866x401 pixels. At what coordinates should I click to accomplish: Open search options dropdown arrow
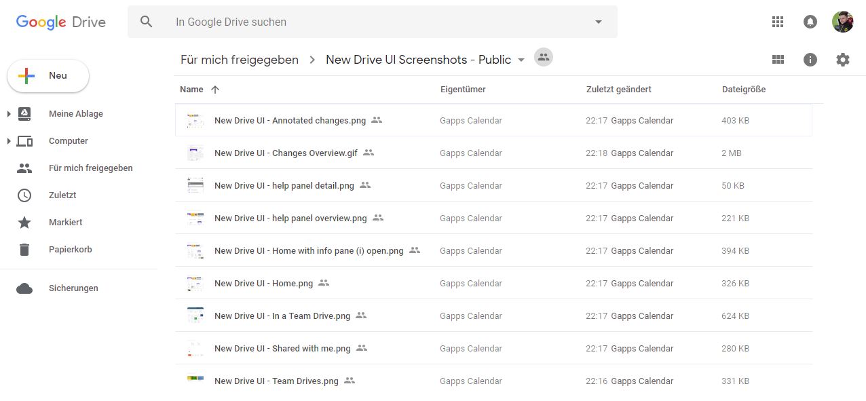pyautogui.click(x=599, y=22)
